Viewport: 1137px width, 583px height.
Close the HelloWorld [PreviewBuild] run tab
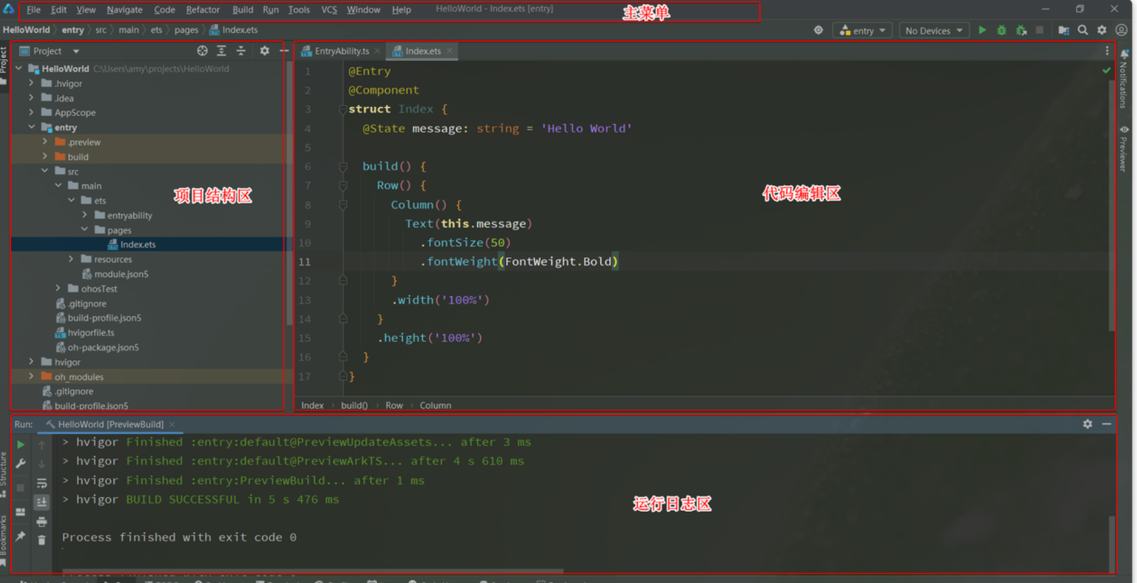click(x=172, y=425)
